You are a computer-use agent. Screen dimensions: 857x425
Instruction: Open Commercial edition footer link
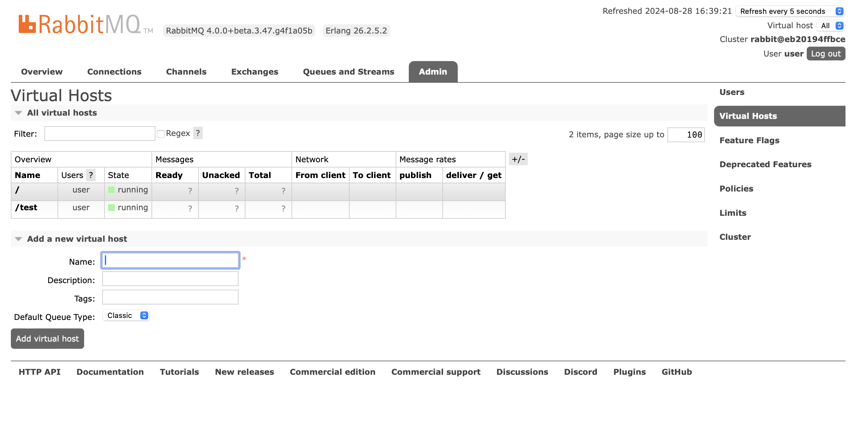coord(332,372)
